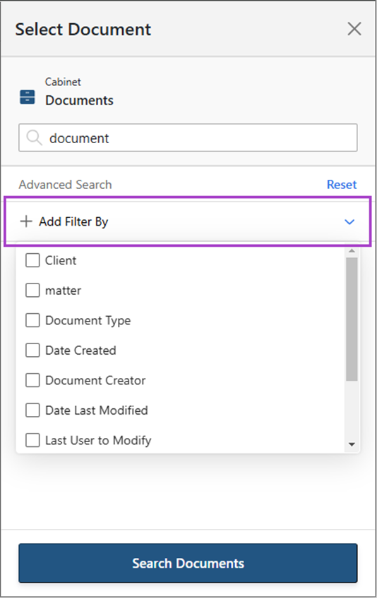The width and height of the screenshot is (377, 598).
Task: Click Reset link in Advanced Search
Action: [x=342, y=185]
